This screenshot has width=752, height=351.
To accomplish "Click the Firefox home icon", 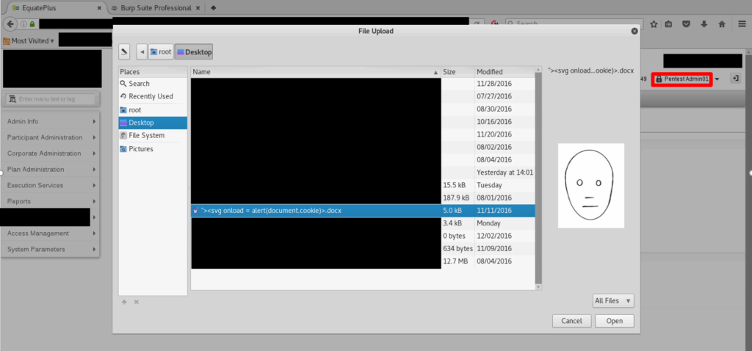I will [722, 24].
